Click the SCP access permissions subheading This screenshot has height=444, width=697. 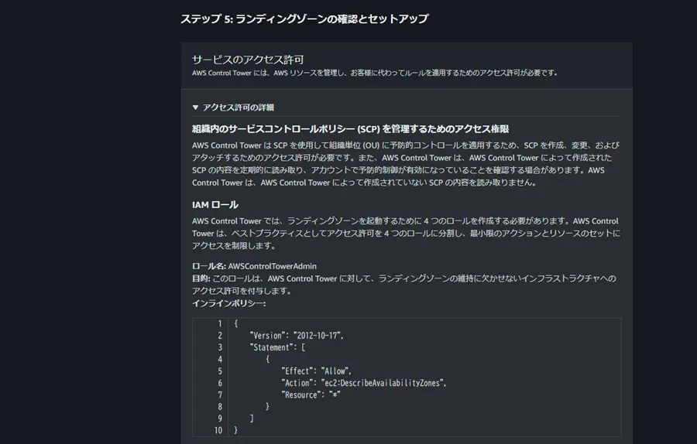350,128
